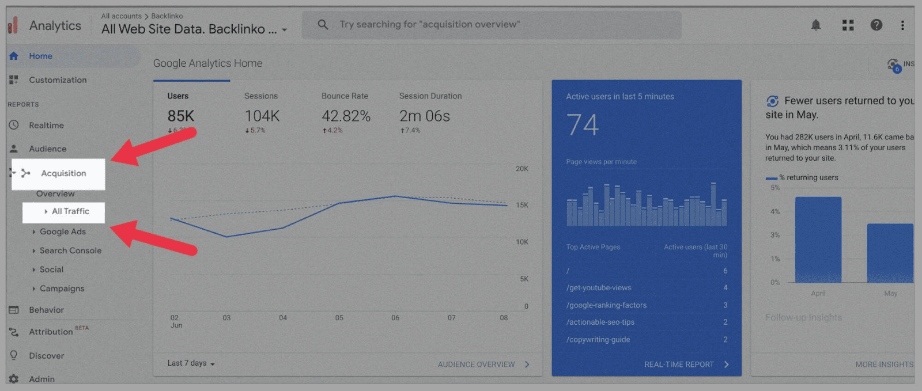Viewport: 922px width, 391px height.
Task: Click the Insights icon with badge
Action: click(x=893, y=65)
